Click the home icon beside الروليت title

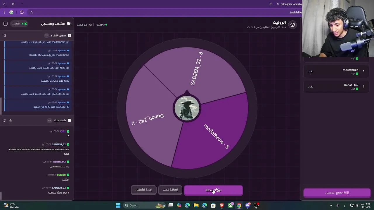coord(292,25)
